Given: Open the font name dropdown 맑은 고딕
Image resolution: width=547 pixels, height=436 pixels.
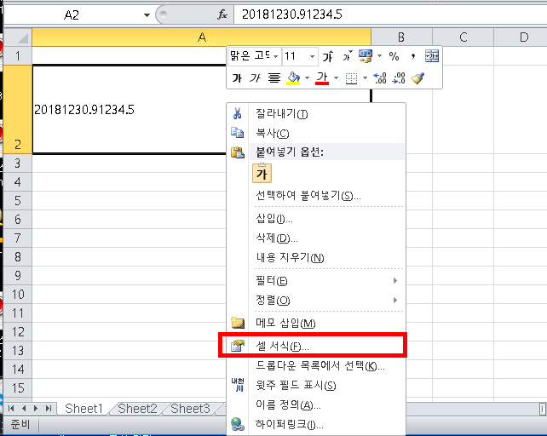Looking at the screenshot, I should click(x=276, y=56).
